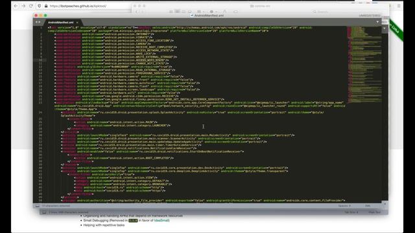Reload the browser page
This screenshot has height=233, width=415.
[x=31, y=6]
